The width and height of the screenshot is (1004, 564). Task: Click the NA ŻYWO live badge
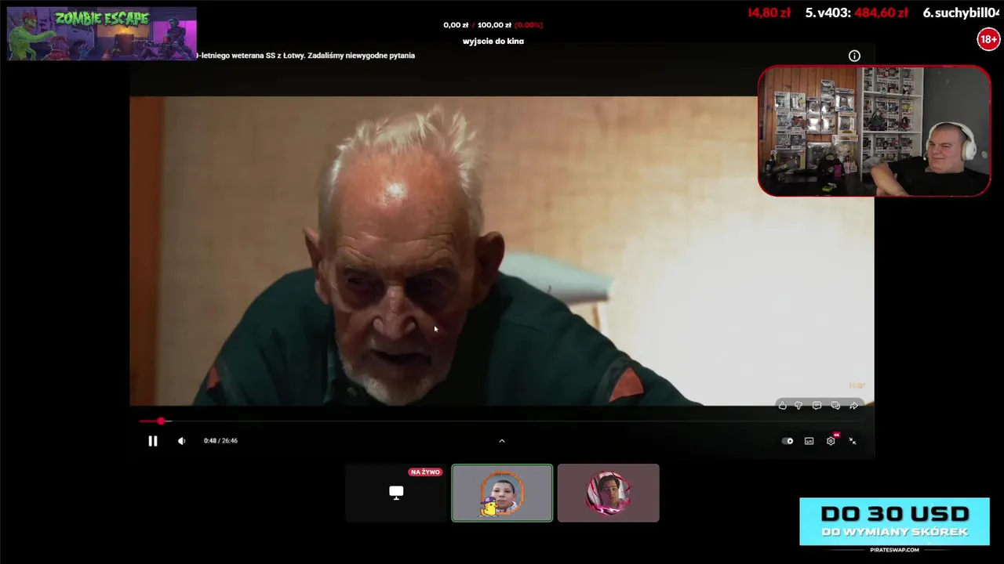(425, 472)
